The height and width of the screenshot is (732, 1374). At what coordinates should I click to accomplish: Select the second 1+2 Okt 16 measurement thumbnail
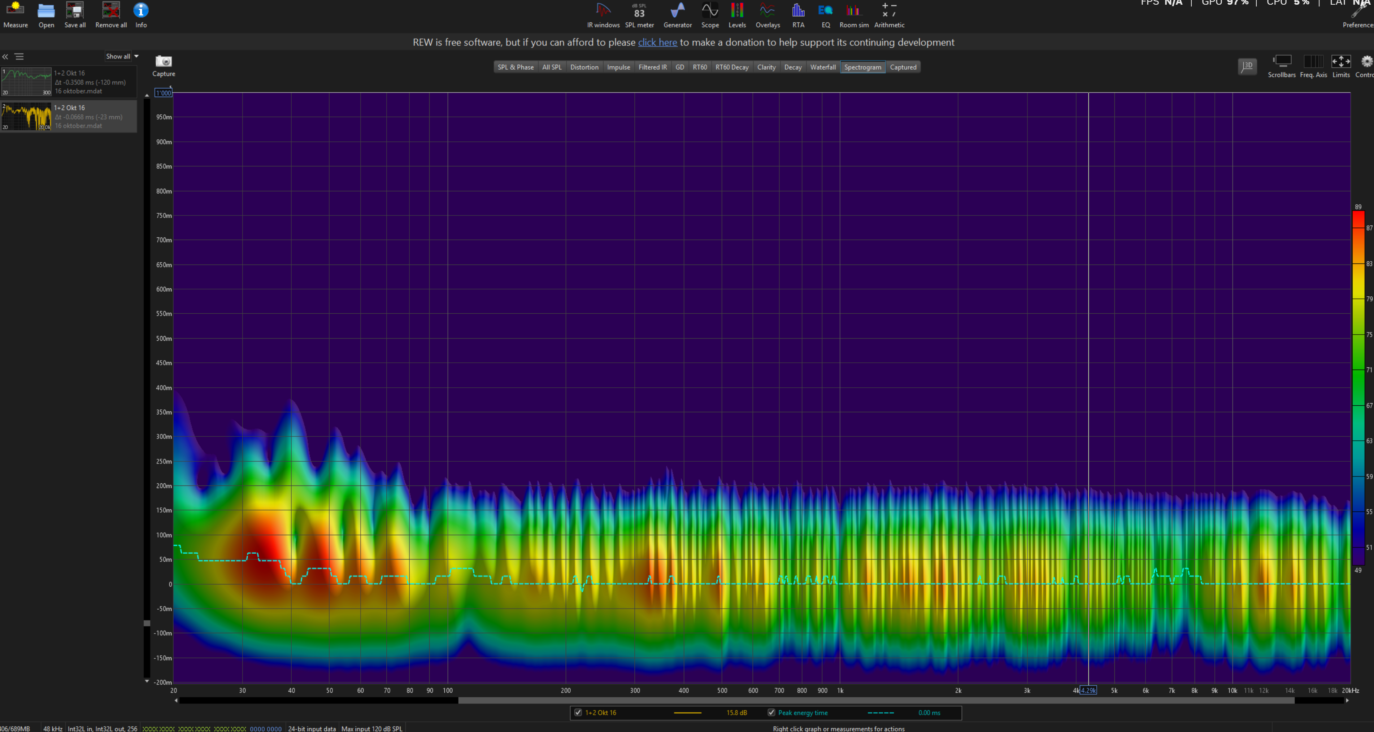(x=26, y=117)
